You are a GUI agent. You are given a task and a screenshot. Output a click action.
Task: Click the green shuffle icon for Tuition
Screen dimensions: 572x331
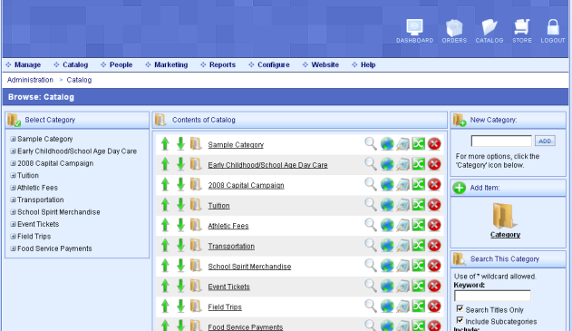pyautogui.click(x=419, y=205)
